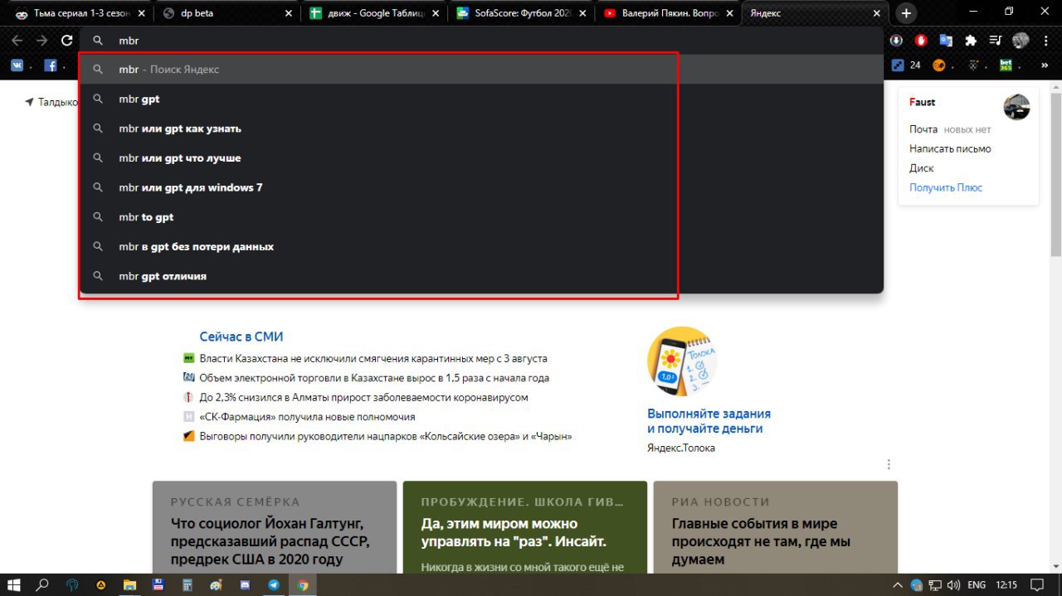Open the VK bookmark icon
Screen dimensions: 1062x596
(17, 65)
